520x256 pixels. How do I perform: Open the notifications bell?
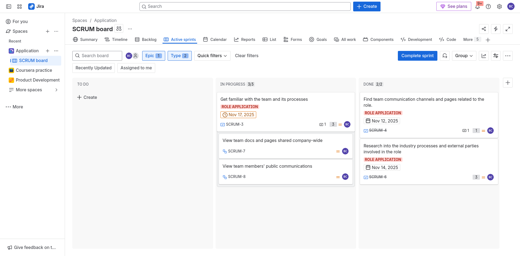point(477,7)
